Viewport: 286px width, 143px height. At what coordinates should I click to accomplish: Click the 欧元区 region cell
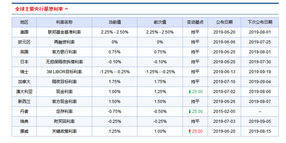(24, 42)
